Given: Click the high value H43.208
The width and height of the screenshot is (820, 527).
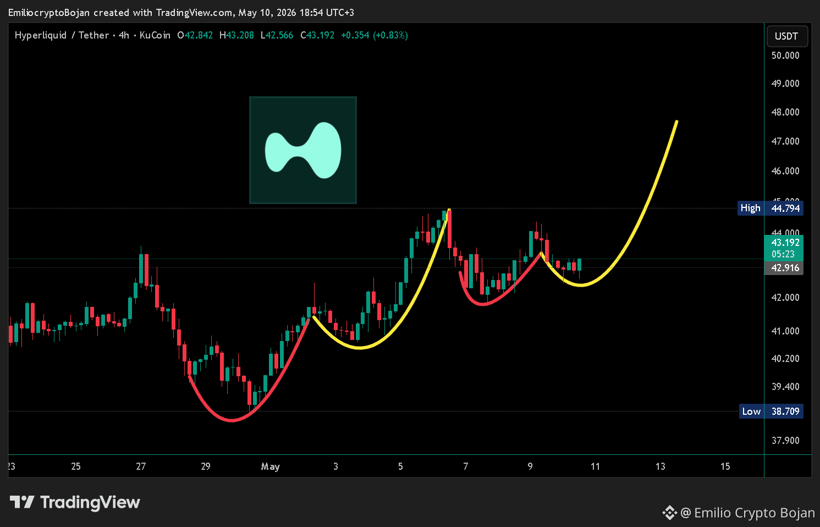Looking at the screenshot, I should (x=236, y=35).
